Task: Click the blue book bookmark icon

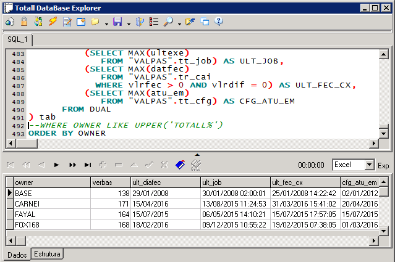Action: (180, 165)
